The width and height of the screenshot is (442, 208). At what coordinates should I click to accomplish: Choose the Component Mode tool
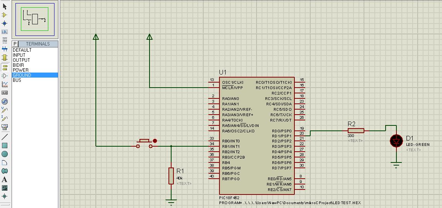point(5,15)
